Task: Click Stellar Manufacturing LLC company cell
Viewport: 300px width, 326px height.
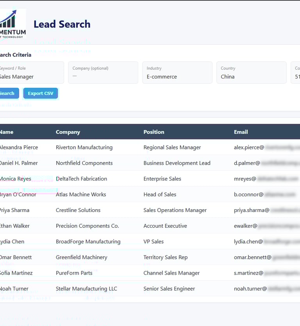Action: [86, 288]
